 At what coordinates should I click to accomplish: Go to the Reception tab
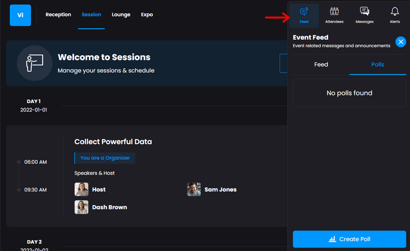pos(58,15)
